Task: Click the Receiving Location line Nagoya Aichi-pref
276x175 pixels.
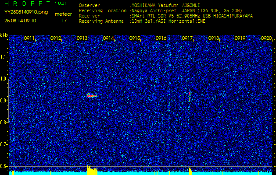Action: tap(161, 10)
